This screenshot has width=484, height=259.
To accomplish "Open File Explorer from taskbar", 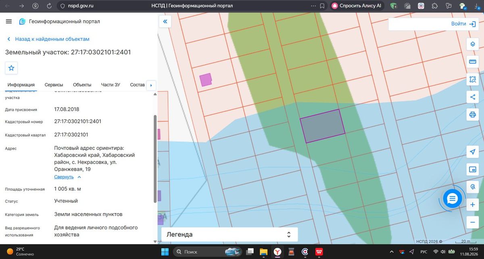I will tap(264, 252).
